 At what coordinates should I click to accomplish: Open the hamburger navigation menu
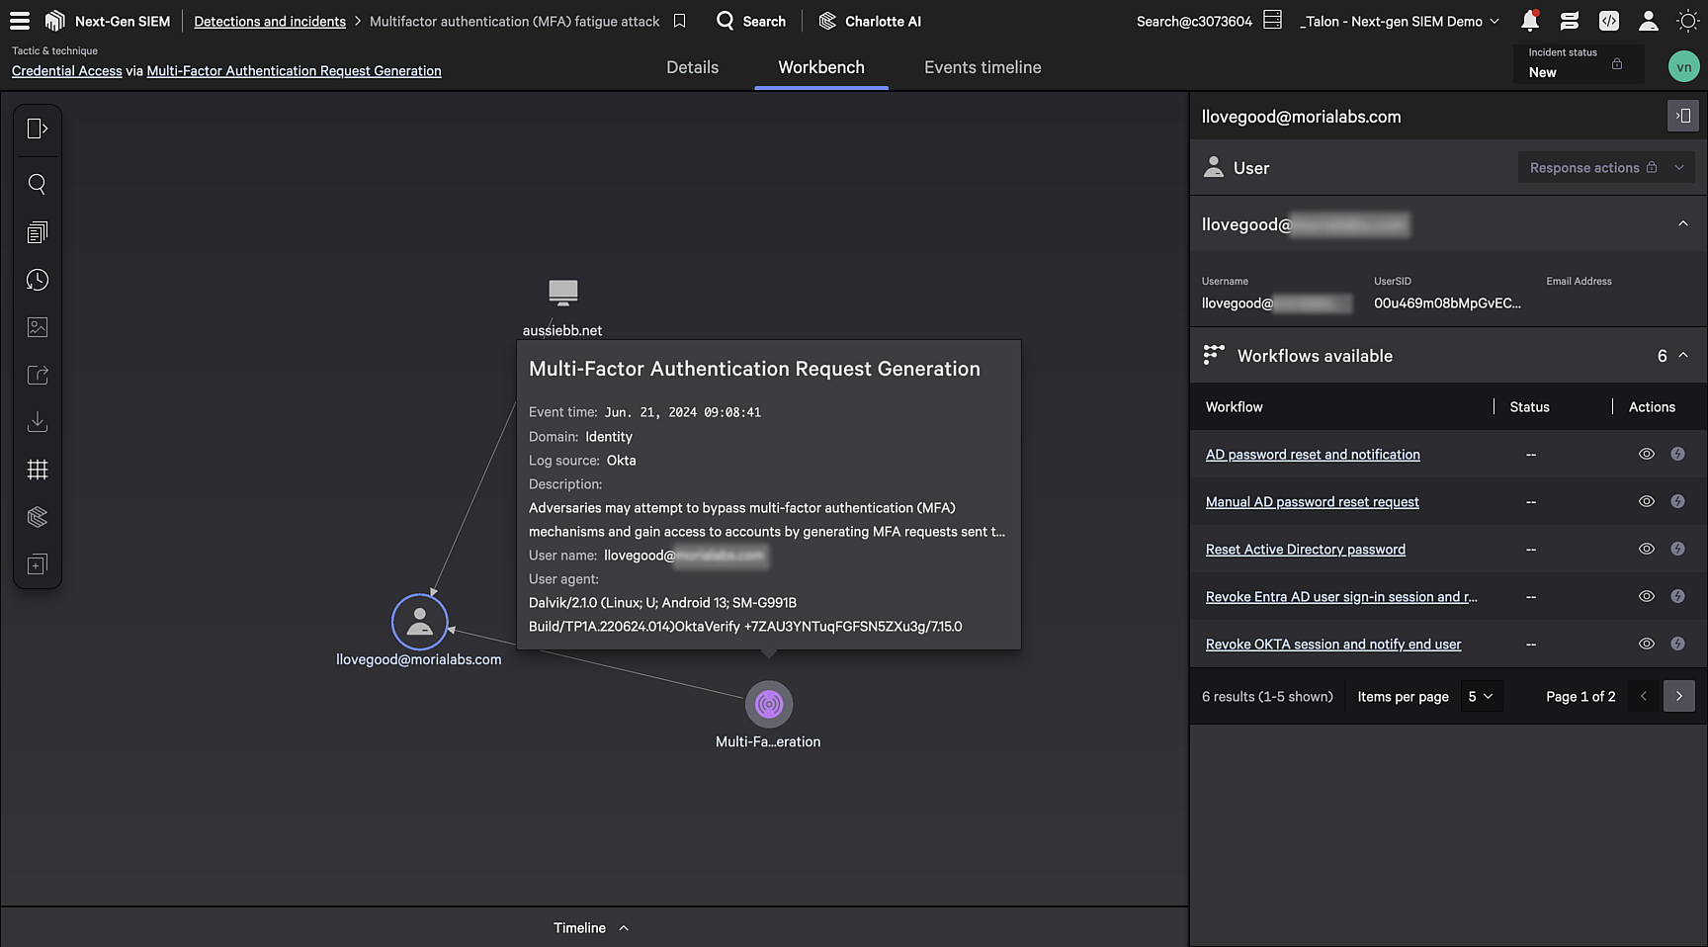pos(19,20)
